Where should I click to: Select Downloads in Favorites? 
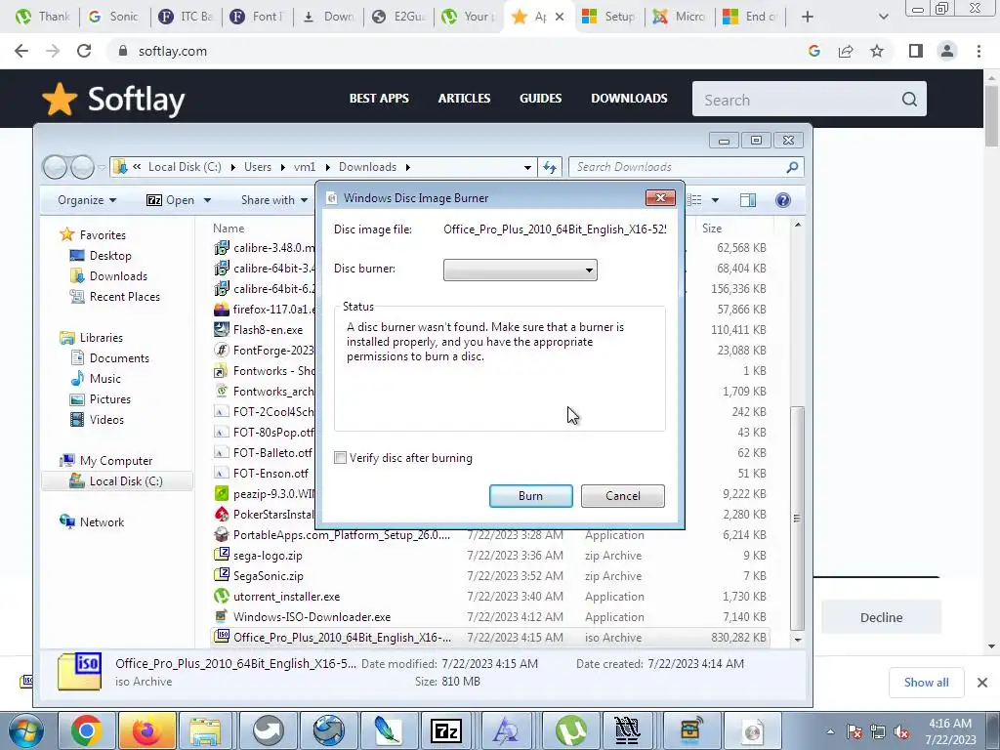click(118, 276)
